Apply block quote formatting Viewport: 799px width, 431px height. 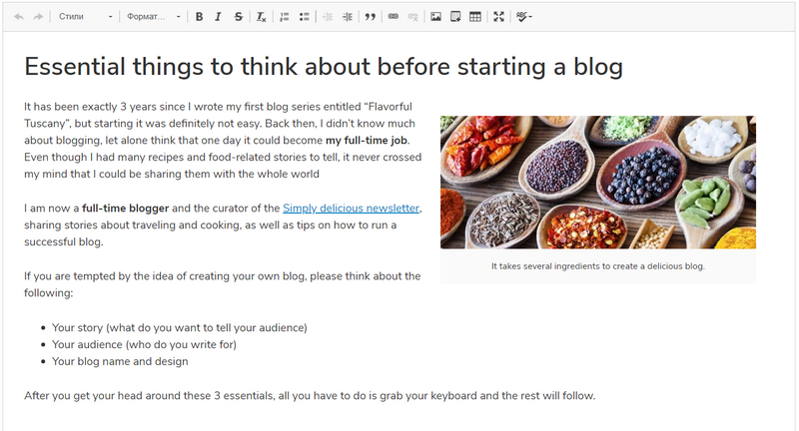click(x=371, y=17)
